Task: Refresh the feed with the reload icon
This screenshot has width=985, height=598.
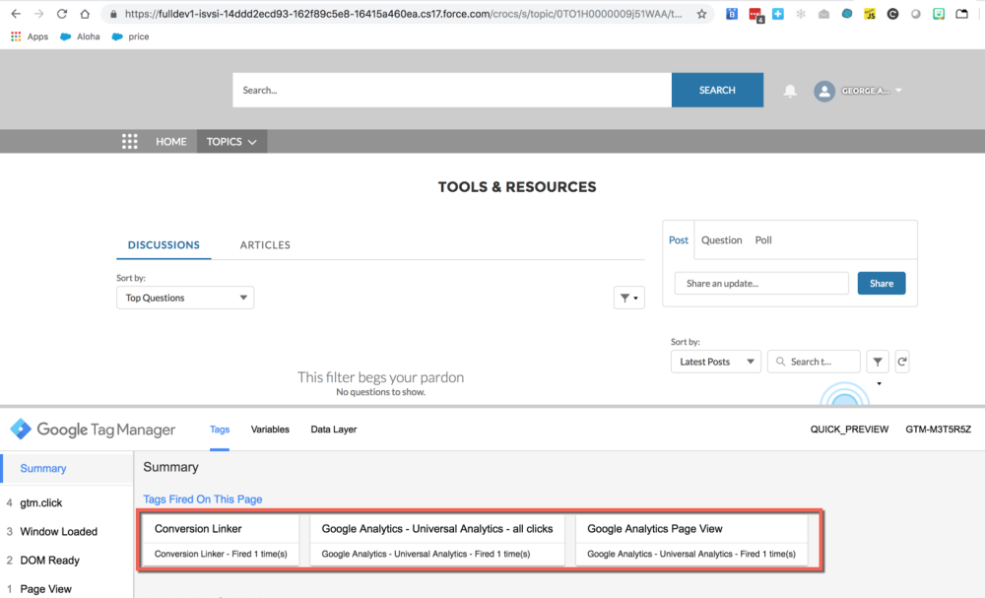Action: pyautogui.click(x=902, y=362)
